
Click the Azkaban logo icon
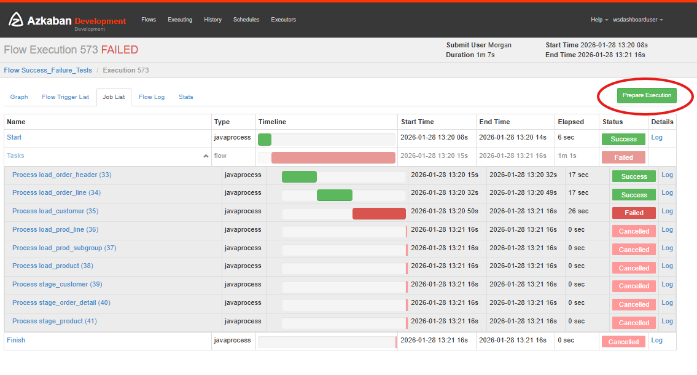(x=15, y=20)
